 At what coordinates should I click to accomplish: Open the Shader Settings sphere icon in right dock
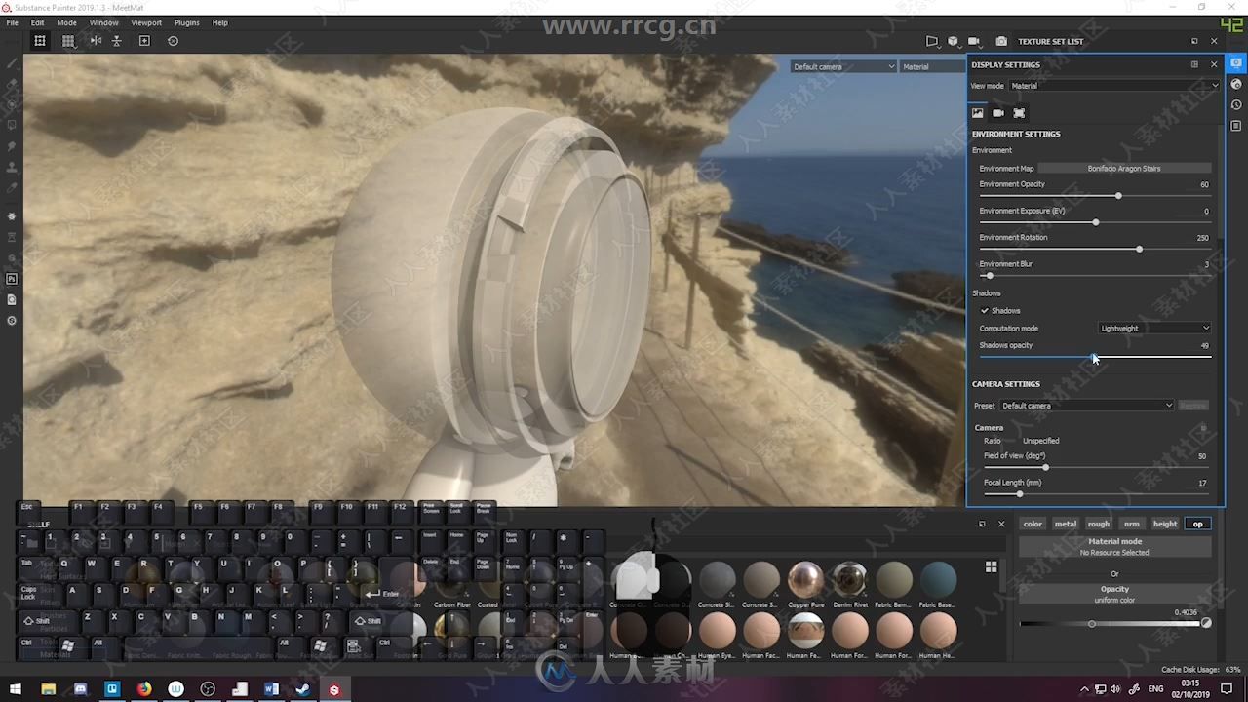click(1236, 84)
